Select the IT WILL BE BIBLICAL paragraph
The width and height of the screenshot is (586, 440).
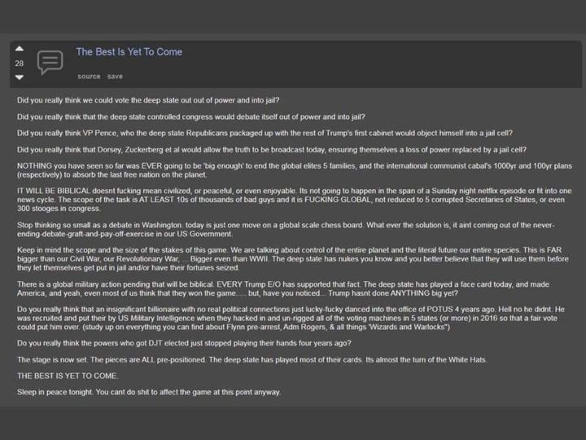295,200
